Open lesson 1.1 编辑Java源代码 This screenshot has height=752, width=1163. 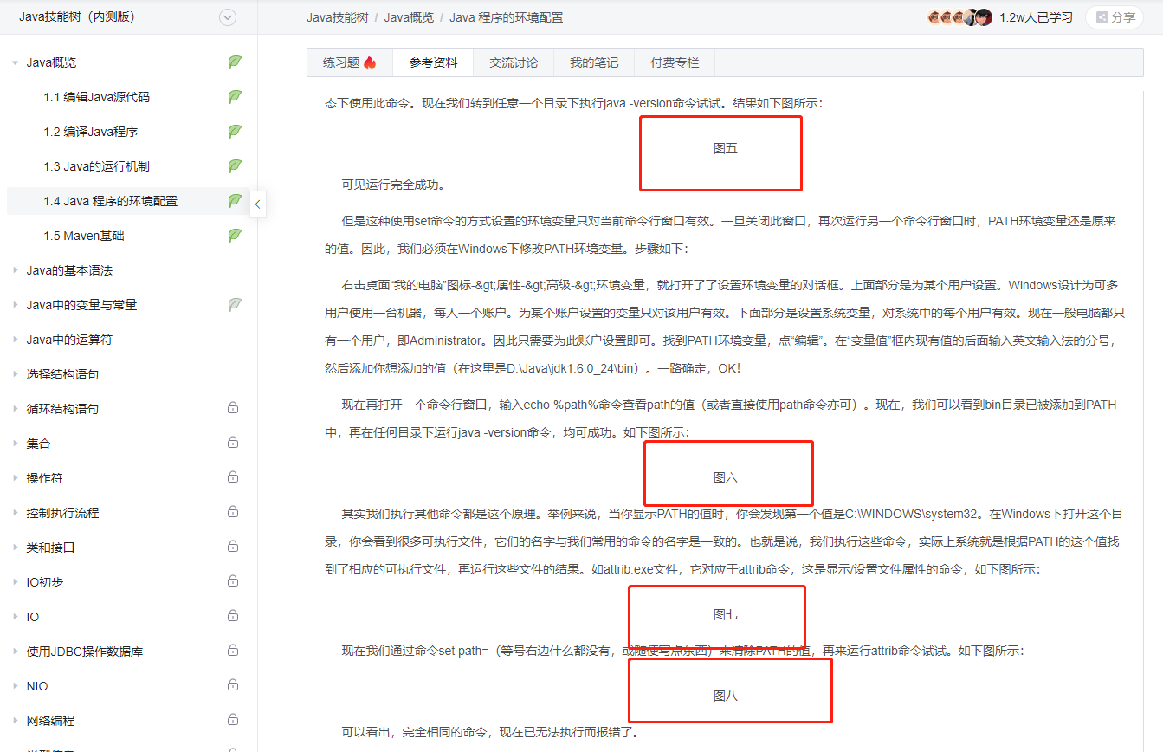pos(97,97)
